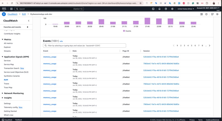Go to events page 5
This screenshot has height=121, width=222.
[191, 46]
